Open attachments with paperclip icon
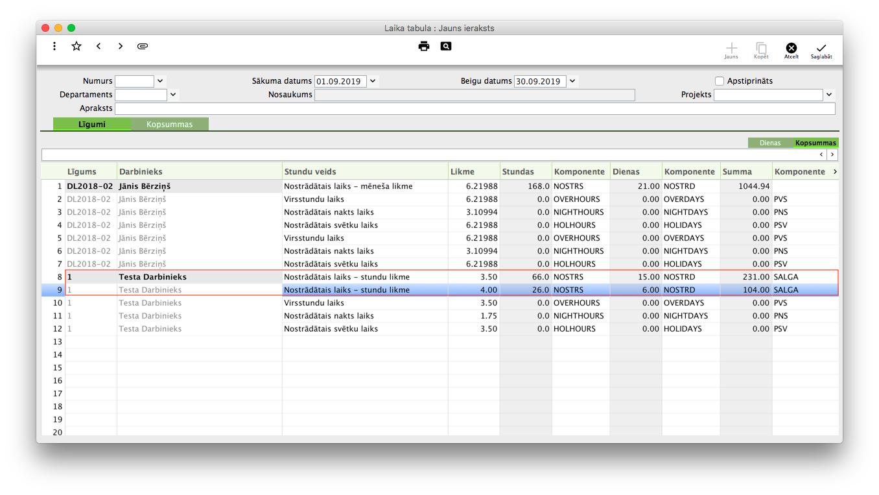This screenshot has width=879, height=495. pyautogui.click(x=143, y=46)
